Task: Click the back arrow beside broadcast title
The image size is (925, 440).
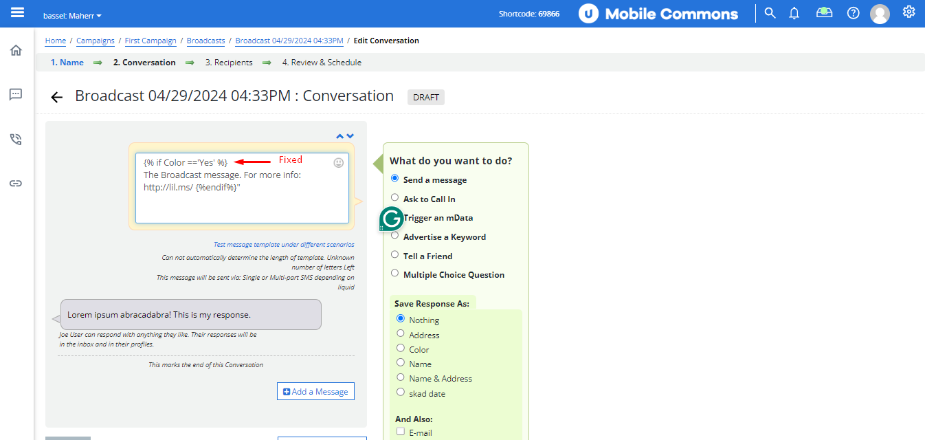Action: tap(57, 98)
